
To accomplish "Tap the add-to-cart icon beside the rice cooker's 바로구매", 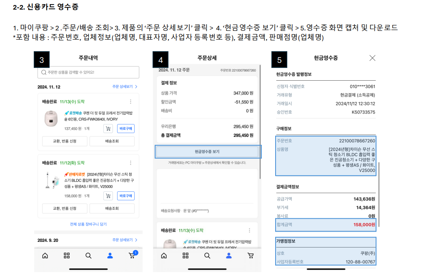I will click(x=108, y=128).
